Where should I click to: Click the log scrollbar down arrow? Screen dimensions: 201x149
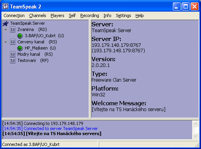pyautogui.click(x=195, y=136)
